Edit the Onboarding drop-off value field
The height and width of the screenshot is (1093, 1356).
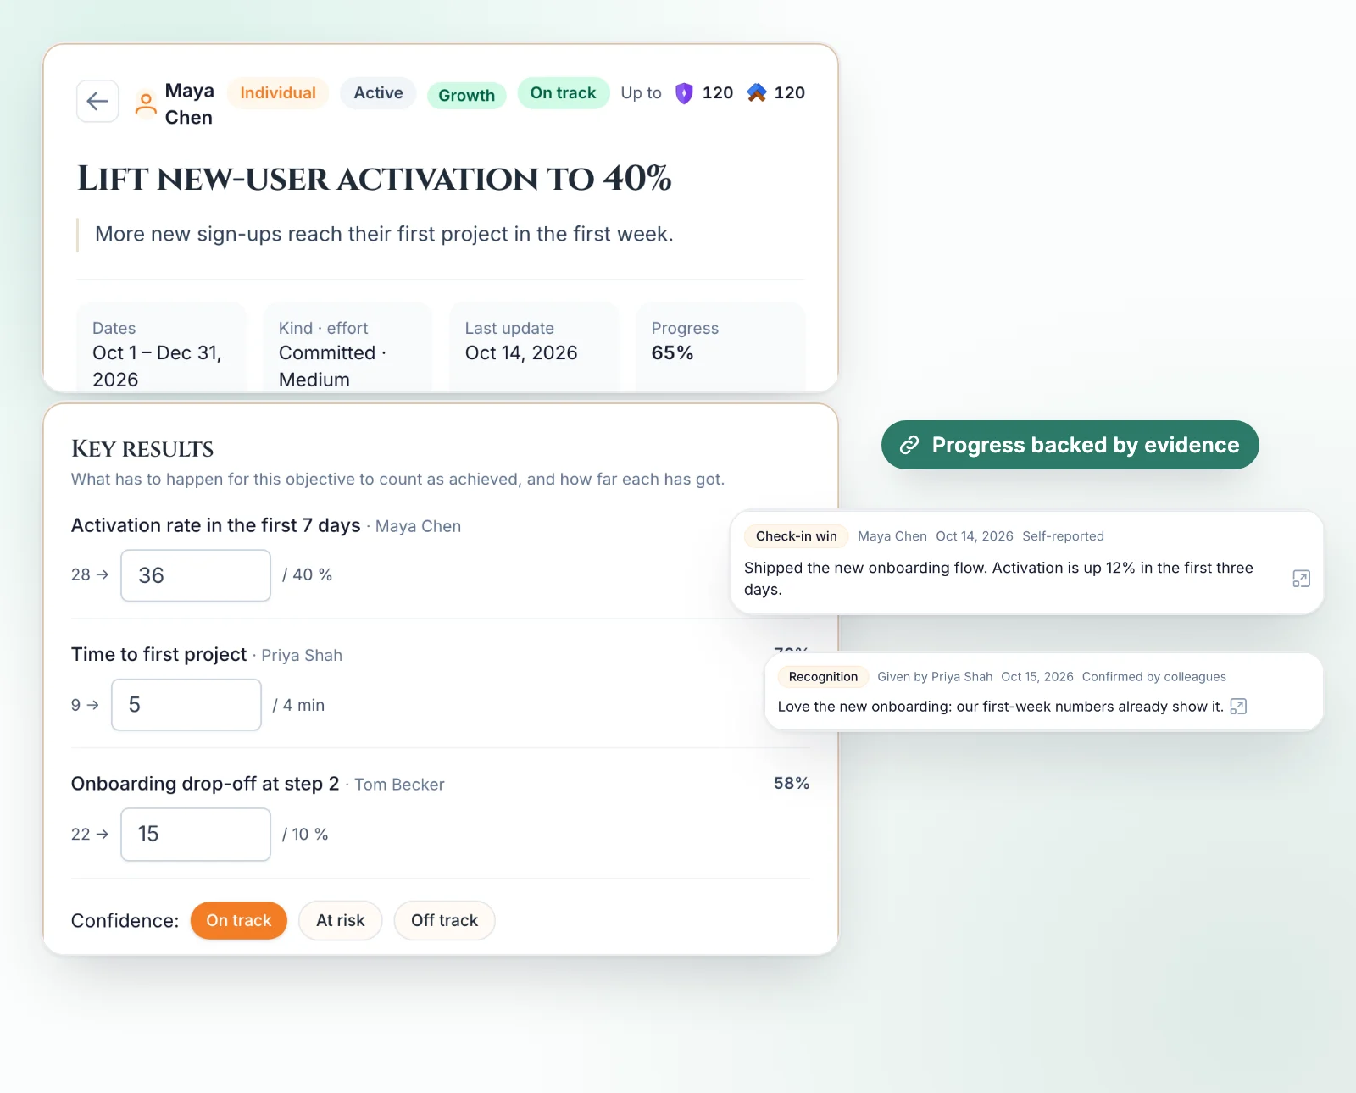click(196, 835)
